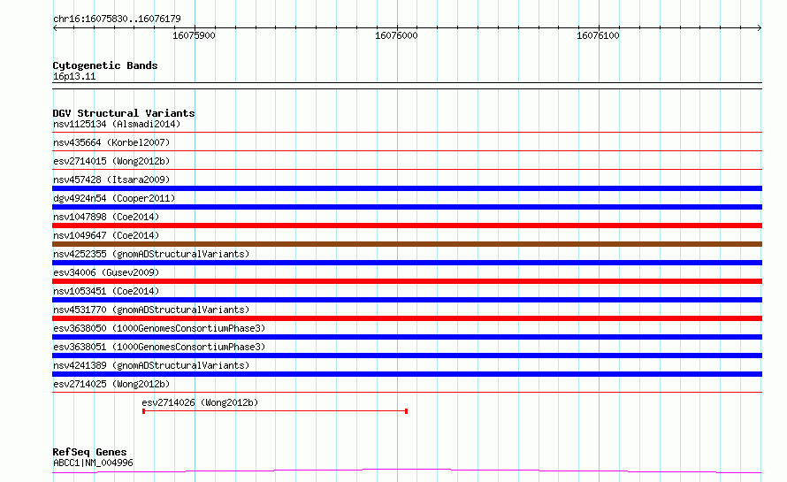
Task: Select the RefSeq Genes track title
Action: click(x=89, y=452)
